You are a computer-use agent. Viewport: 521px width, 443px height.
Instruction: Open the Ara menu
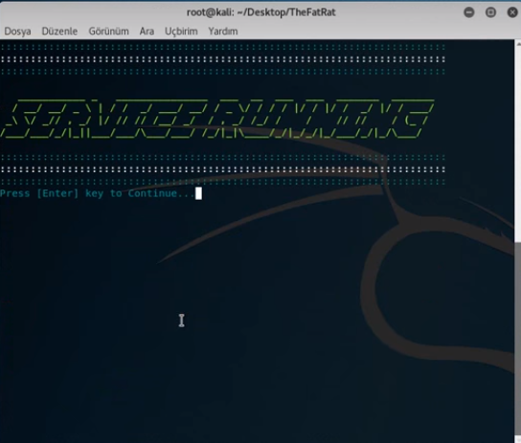(x=147, y=32)
